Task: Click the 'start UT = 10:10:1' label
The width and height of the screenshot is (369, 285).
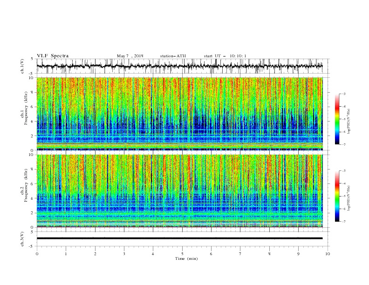Action: pos(225,56)
